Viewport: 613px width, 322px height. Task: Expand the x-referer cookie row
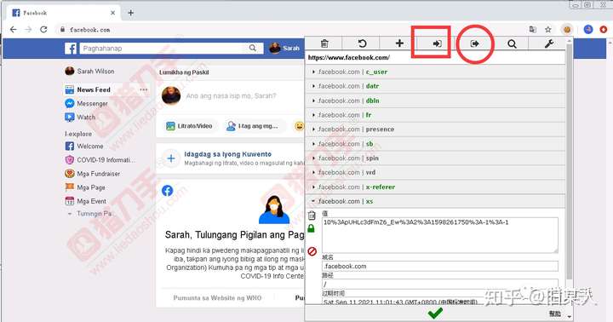(x=436, y=187)
